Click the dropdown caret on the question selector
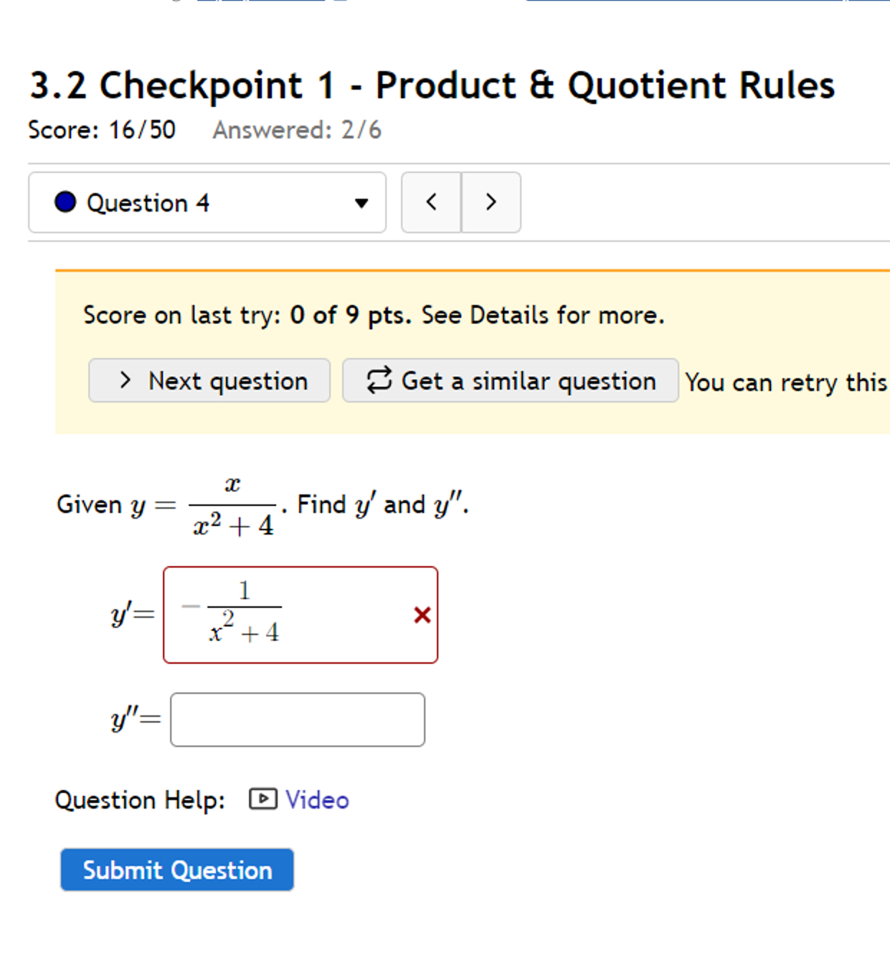Viewport: 890px width, 968px height. tap(362, 203)
